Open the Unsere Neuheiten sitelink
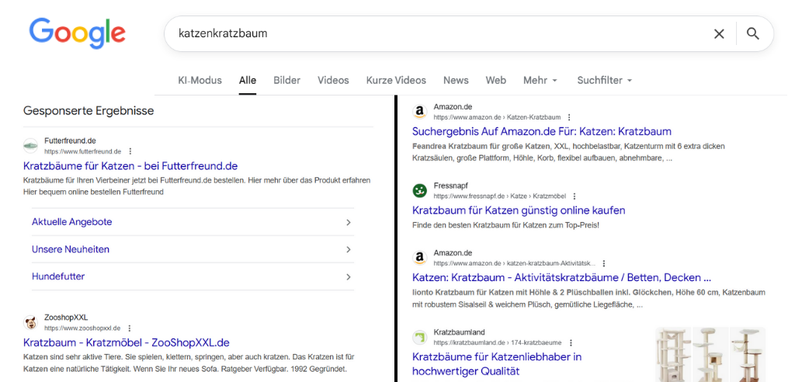795x382 pixels. (71, 249)
